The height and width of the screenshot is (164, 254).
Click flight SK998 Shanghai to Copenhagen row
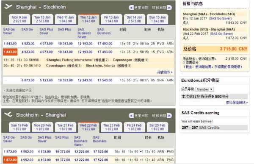click(x=88, y=60)
